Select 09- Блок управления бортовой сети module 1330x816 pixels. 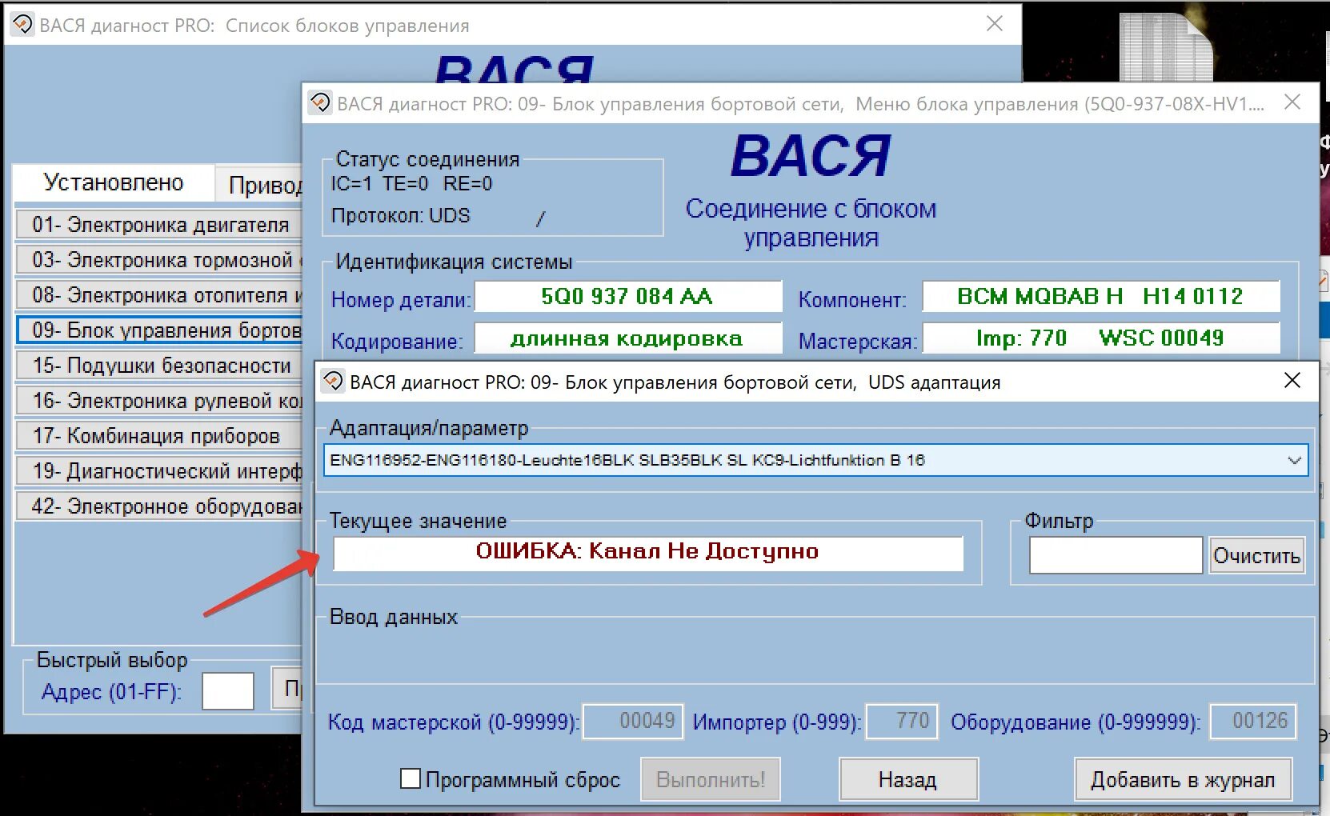158,330
